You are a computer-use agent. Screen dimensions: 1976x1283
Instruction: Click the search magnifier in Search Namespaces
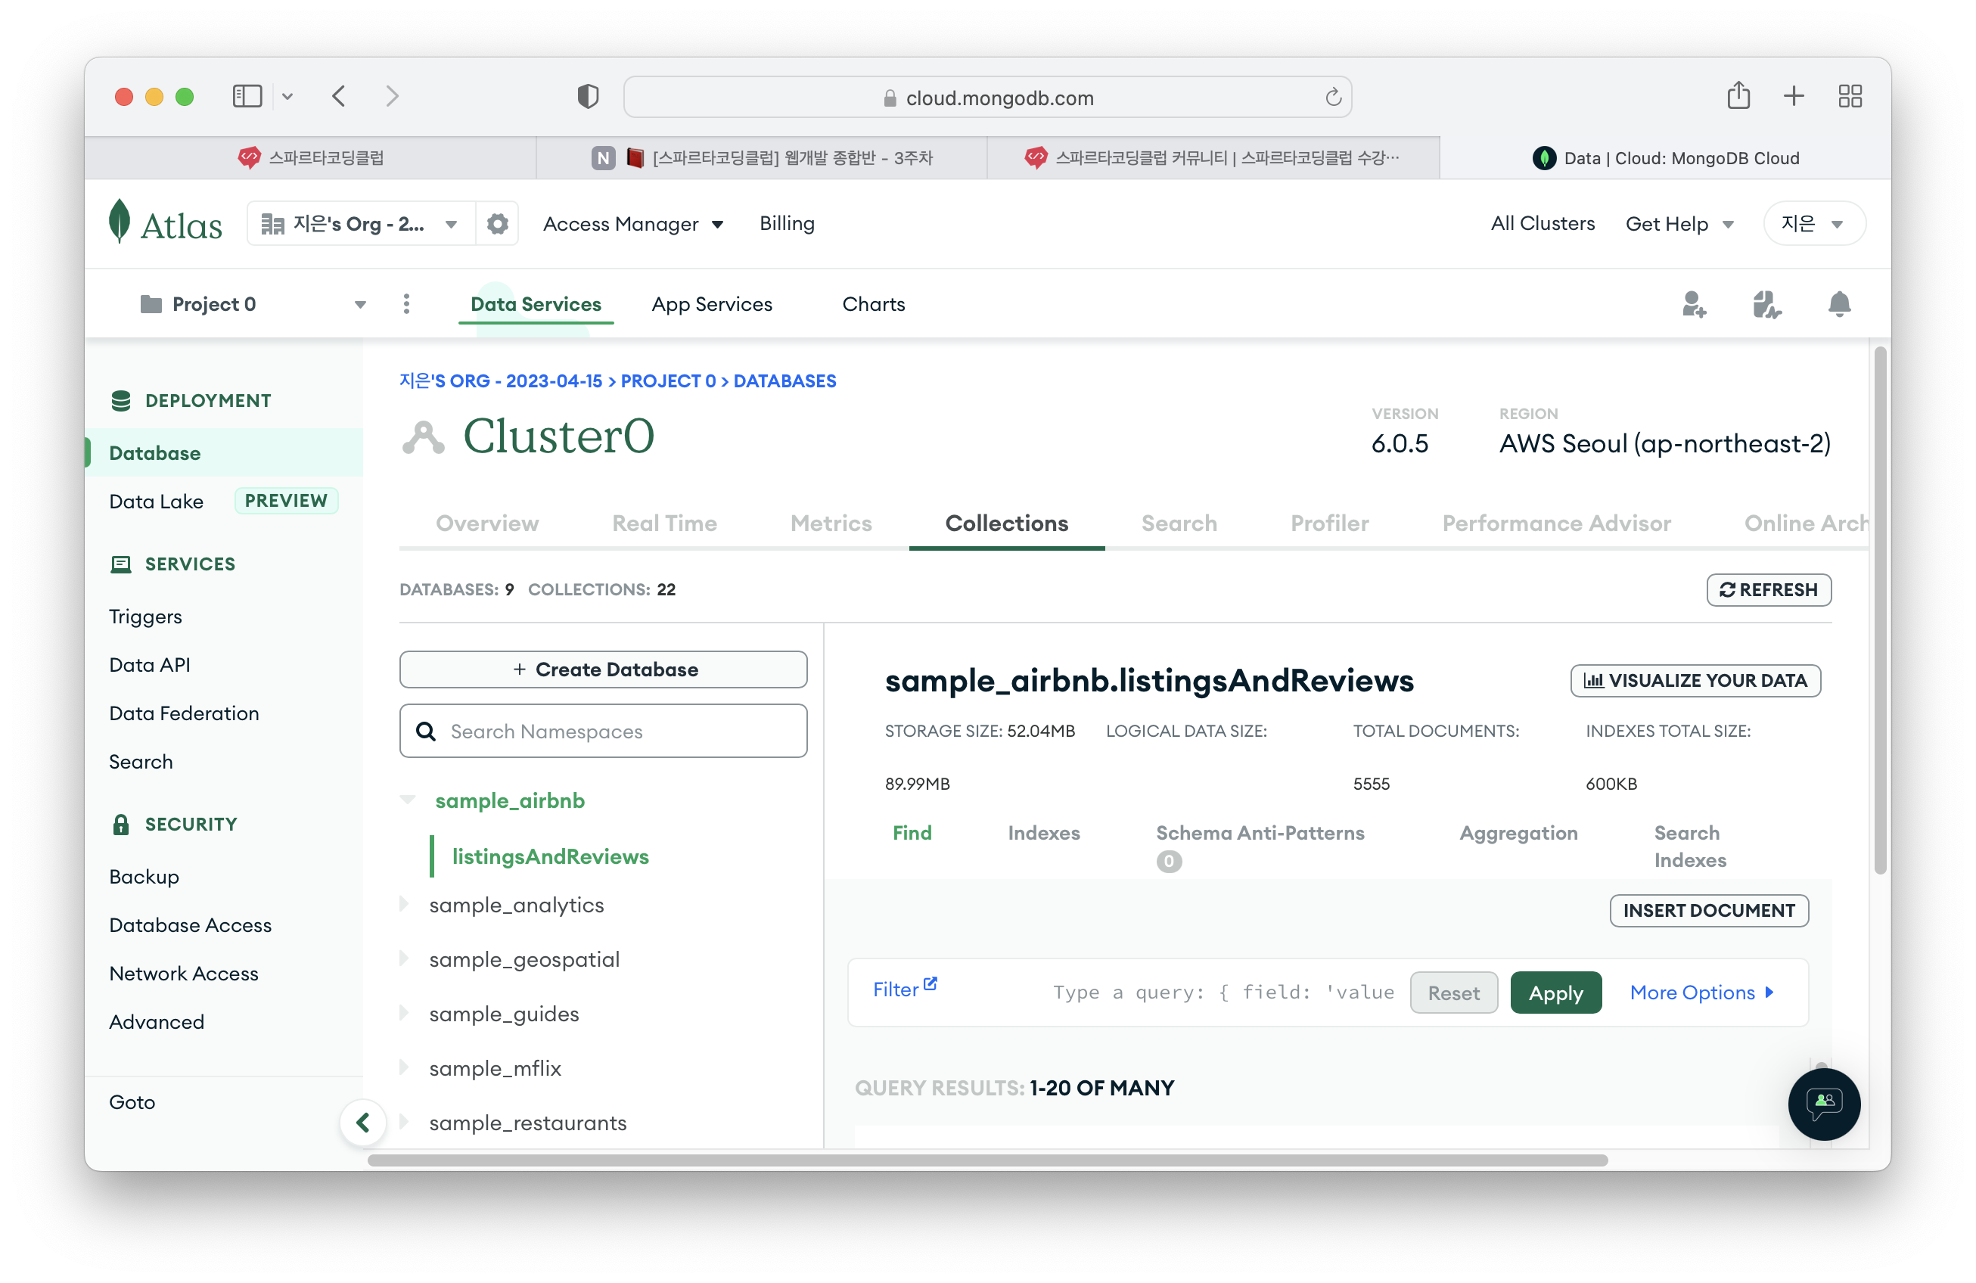426,731
